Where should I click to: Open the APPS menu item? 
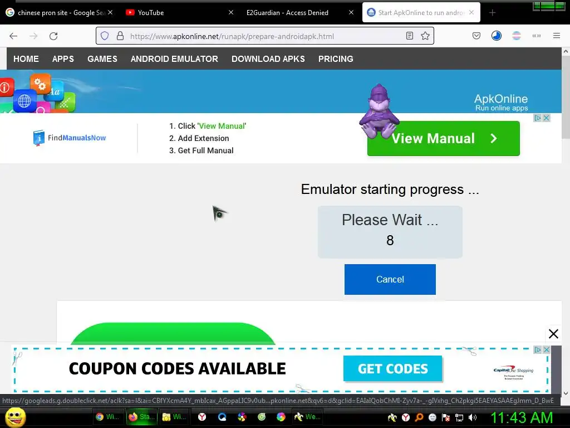tap(63, 59)
